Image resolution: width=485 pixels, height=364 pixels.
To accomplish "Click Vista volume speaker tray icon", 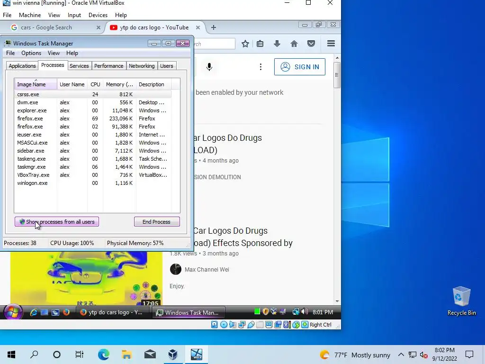I will coord(305,311).
